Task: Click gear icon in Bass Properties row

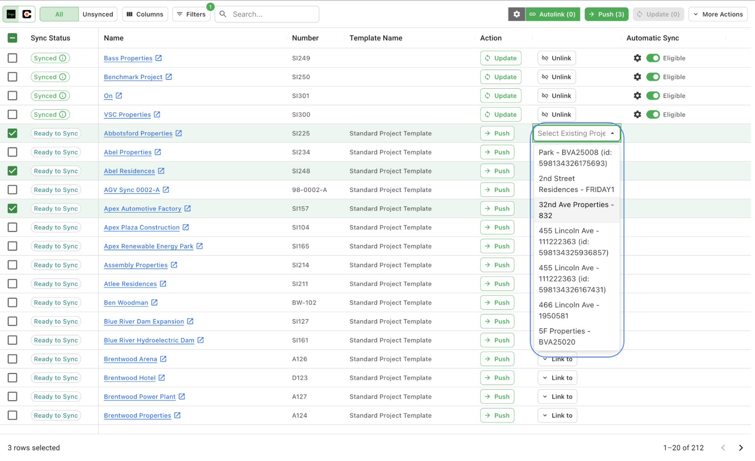Action: tap(637, 58)
